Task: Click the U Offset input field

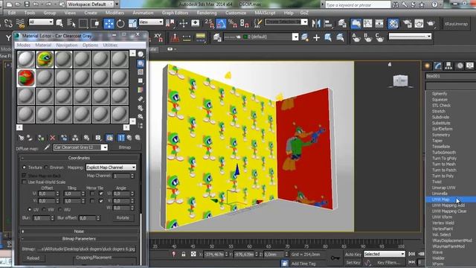Action: pos(47,194)
